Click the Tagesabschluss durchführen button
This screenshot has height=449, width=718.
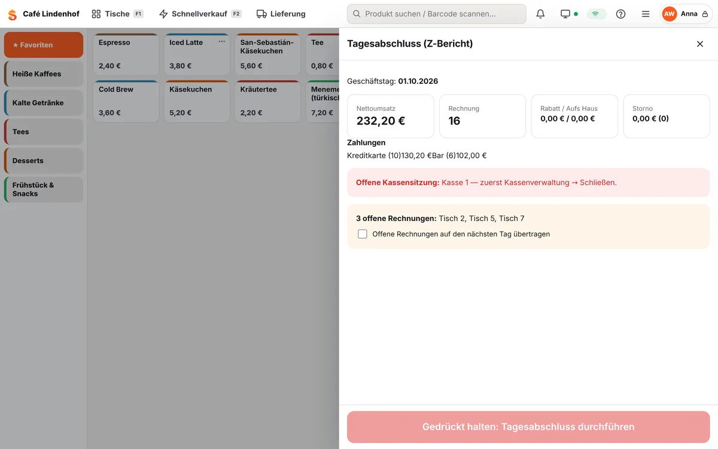[528, 427]
